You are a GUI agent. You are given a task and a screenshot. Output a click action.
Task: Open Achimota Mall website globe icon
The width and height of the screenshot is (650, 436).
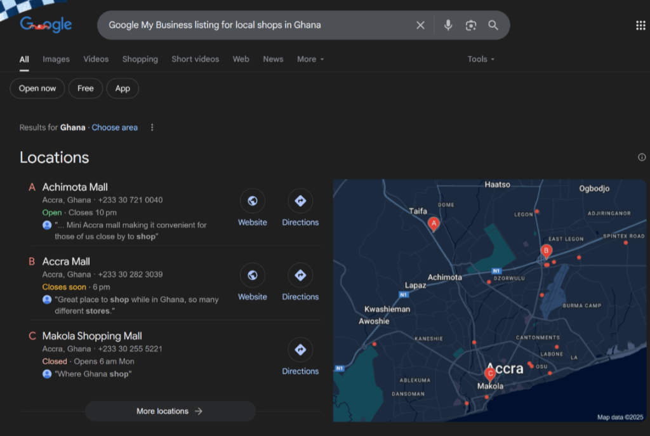click(253, 201)
